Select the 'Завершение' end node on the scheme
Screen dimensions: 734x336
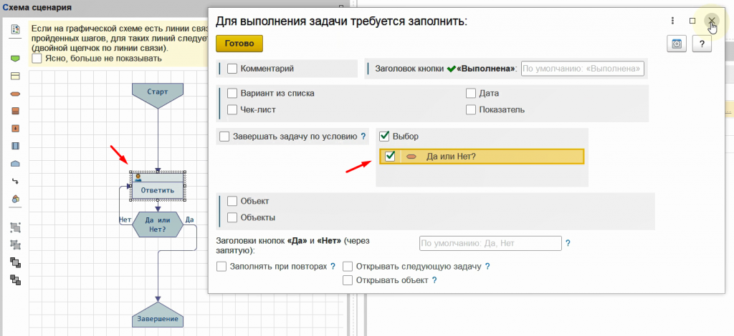pos(158,315)
